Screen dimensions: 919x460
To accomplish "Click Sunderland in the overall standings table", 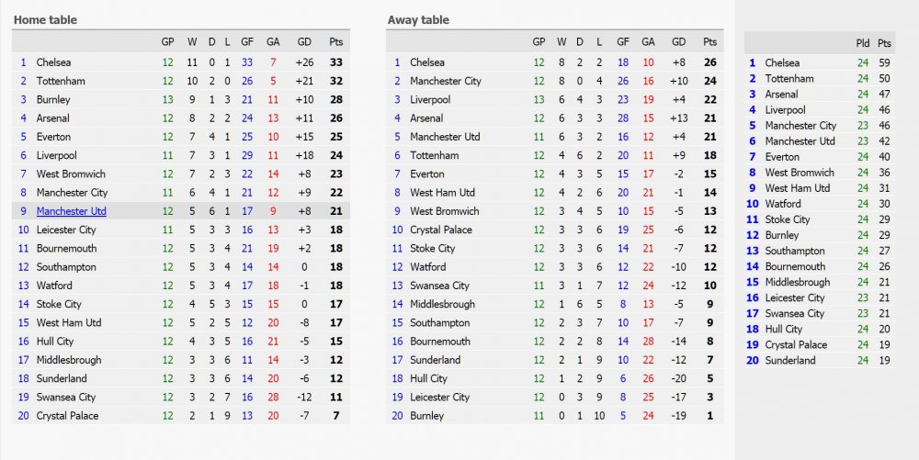I will point(790,361).
